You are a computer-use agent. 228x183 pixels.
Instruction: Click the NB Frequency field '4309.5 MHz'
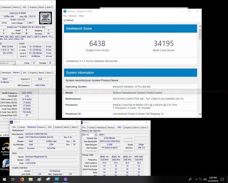(x=40, y=85)
